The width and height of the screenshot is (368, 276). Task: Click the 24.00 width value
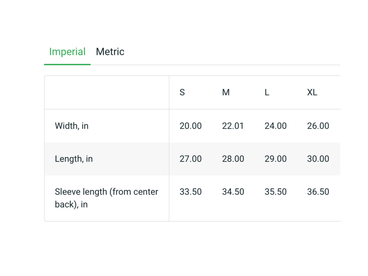276,126
